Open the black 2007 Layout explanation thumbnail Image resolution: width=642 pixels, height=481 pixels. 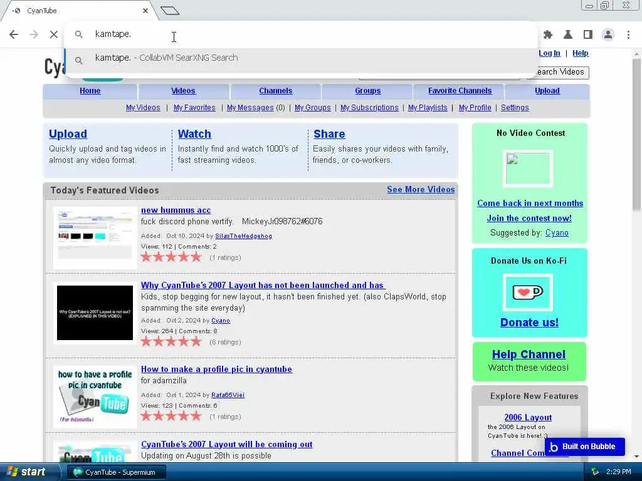tap(95, 313)
